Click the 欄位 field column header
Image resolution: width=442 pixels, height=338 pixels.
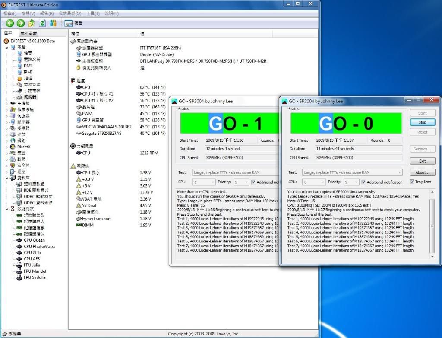[104, 34]
